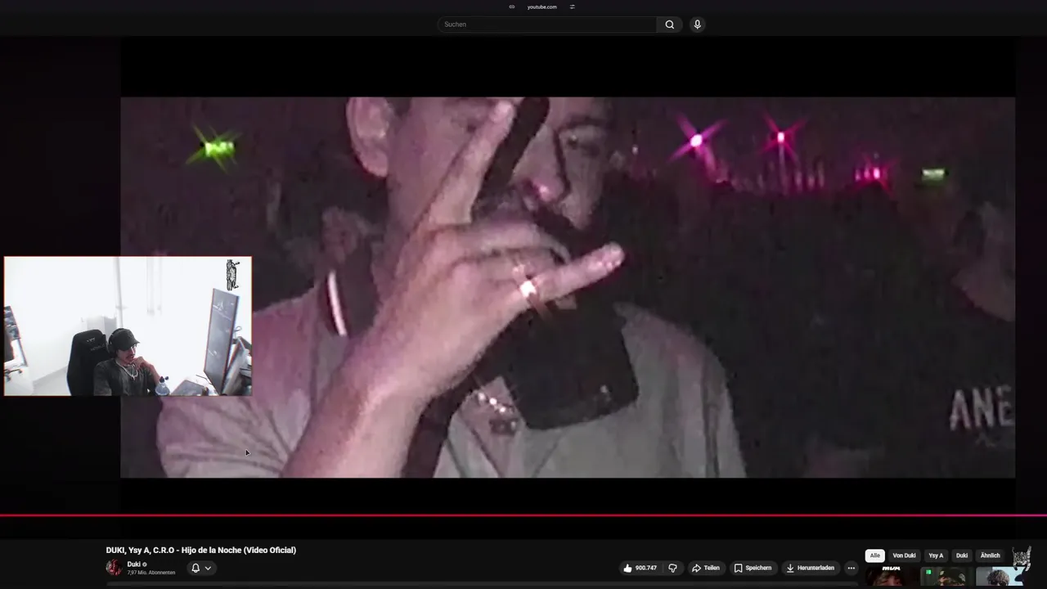Toggle the notification bell for Duki
Viewport: 1047px width, 589px height.
click(195, 568)
